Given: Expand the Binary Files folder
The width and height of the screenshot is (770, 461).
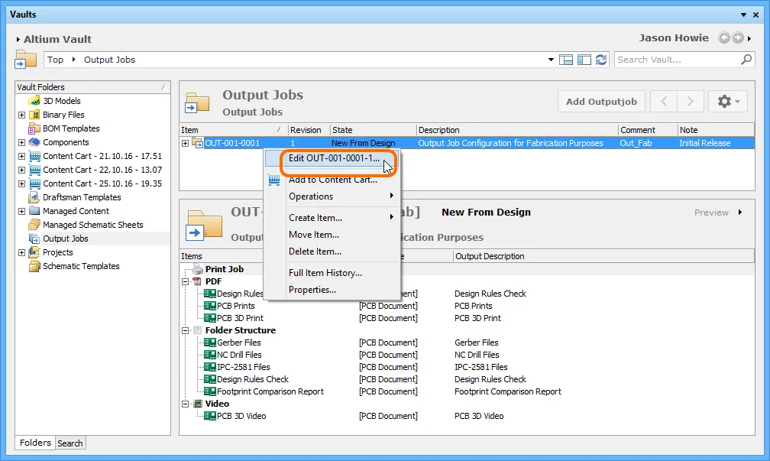Looking at the screenshot, I should coord(21,115).
